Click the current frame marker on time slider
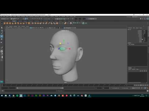This screenshot has width=149, height=111. 2,85
